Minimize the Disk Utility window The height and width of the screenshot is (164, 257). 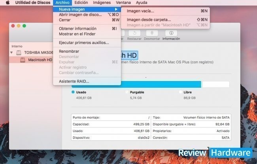19,26
